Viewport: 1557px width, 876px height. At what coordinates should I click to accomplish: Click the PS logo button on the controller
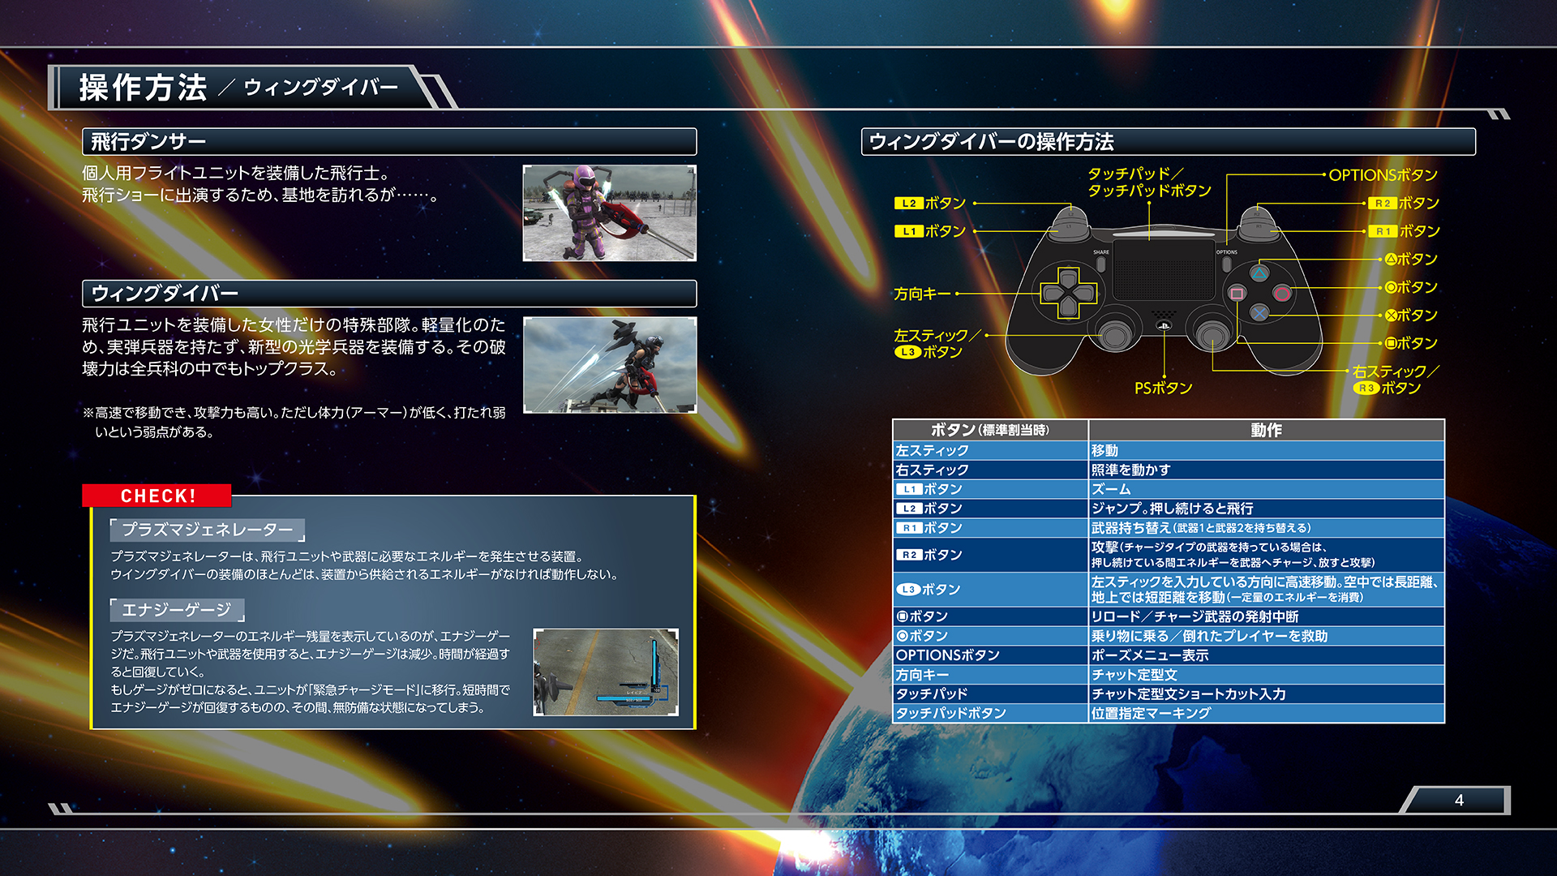pos(1164,326)
